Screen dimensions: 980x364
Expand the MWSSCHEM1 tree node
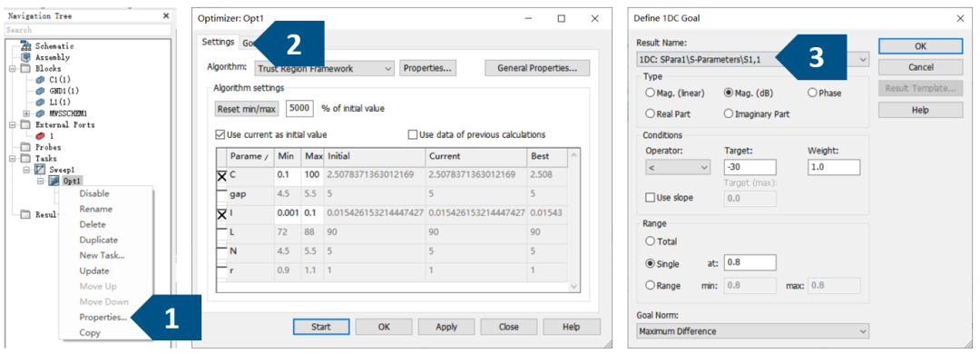25,113
